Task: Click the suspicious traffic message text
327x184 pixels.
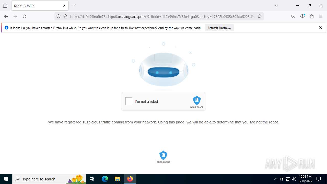Action: [x=163, y=122]
